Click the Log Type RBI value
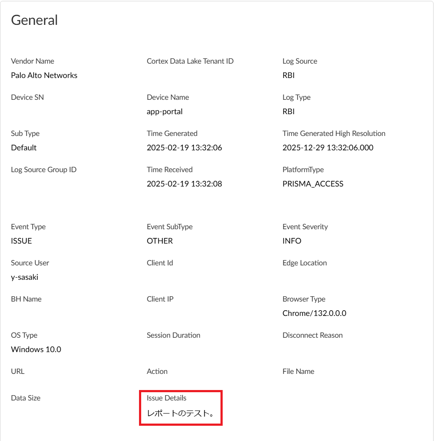The image size is (434, 441). coord(288,112)
